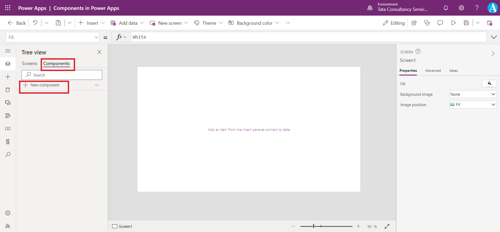Open the Share icon in the toolbar
This screenshot has height=232, width=500.
tap(414, 23)
